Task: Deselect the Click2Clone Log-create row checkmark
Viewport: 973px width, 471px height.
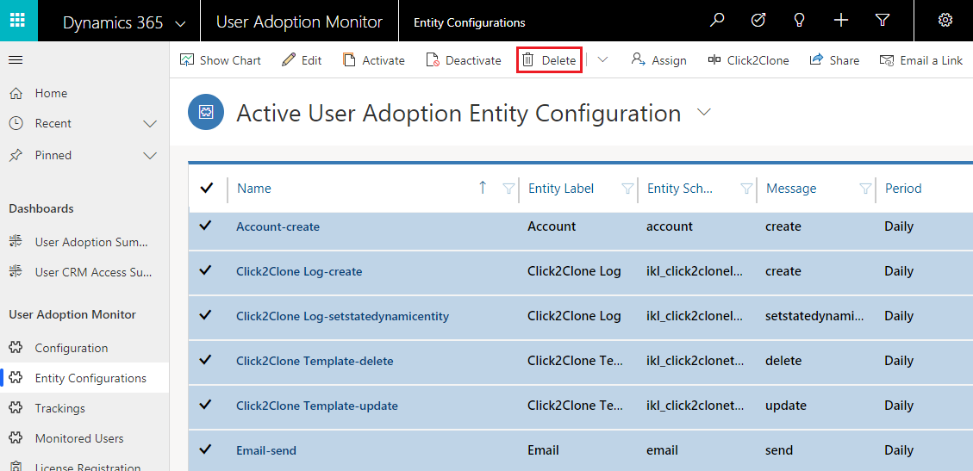Action: coord(205,270)
